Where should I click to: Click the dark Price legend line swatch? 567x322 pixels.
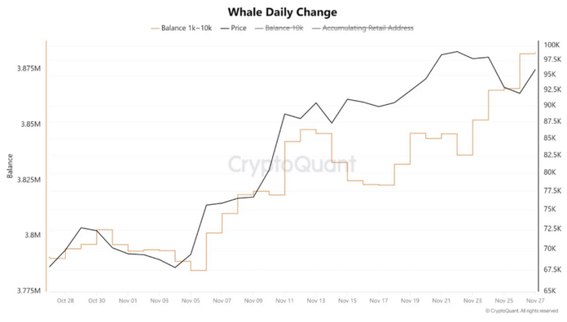pyautogui.click(x=225, y=28)
